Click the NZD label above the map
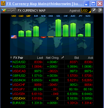Image resolution: width=104 pixels, height=108 pixels. [88, 16]
